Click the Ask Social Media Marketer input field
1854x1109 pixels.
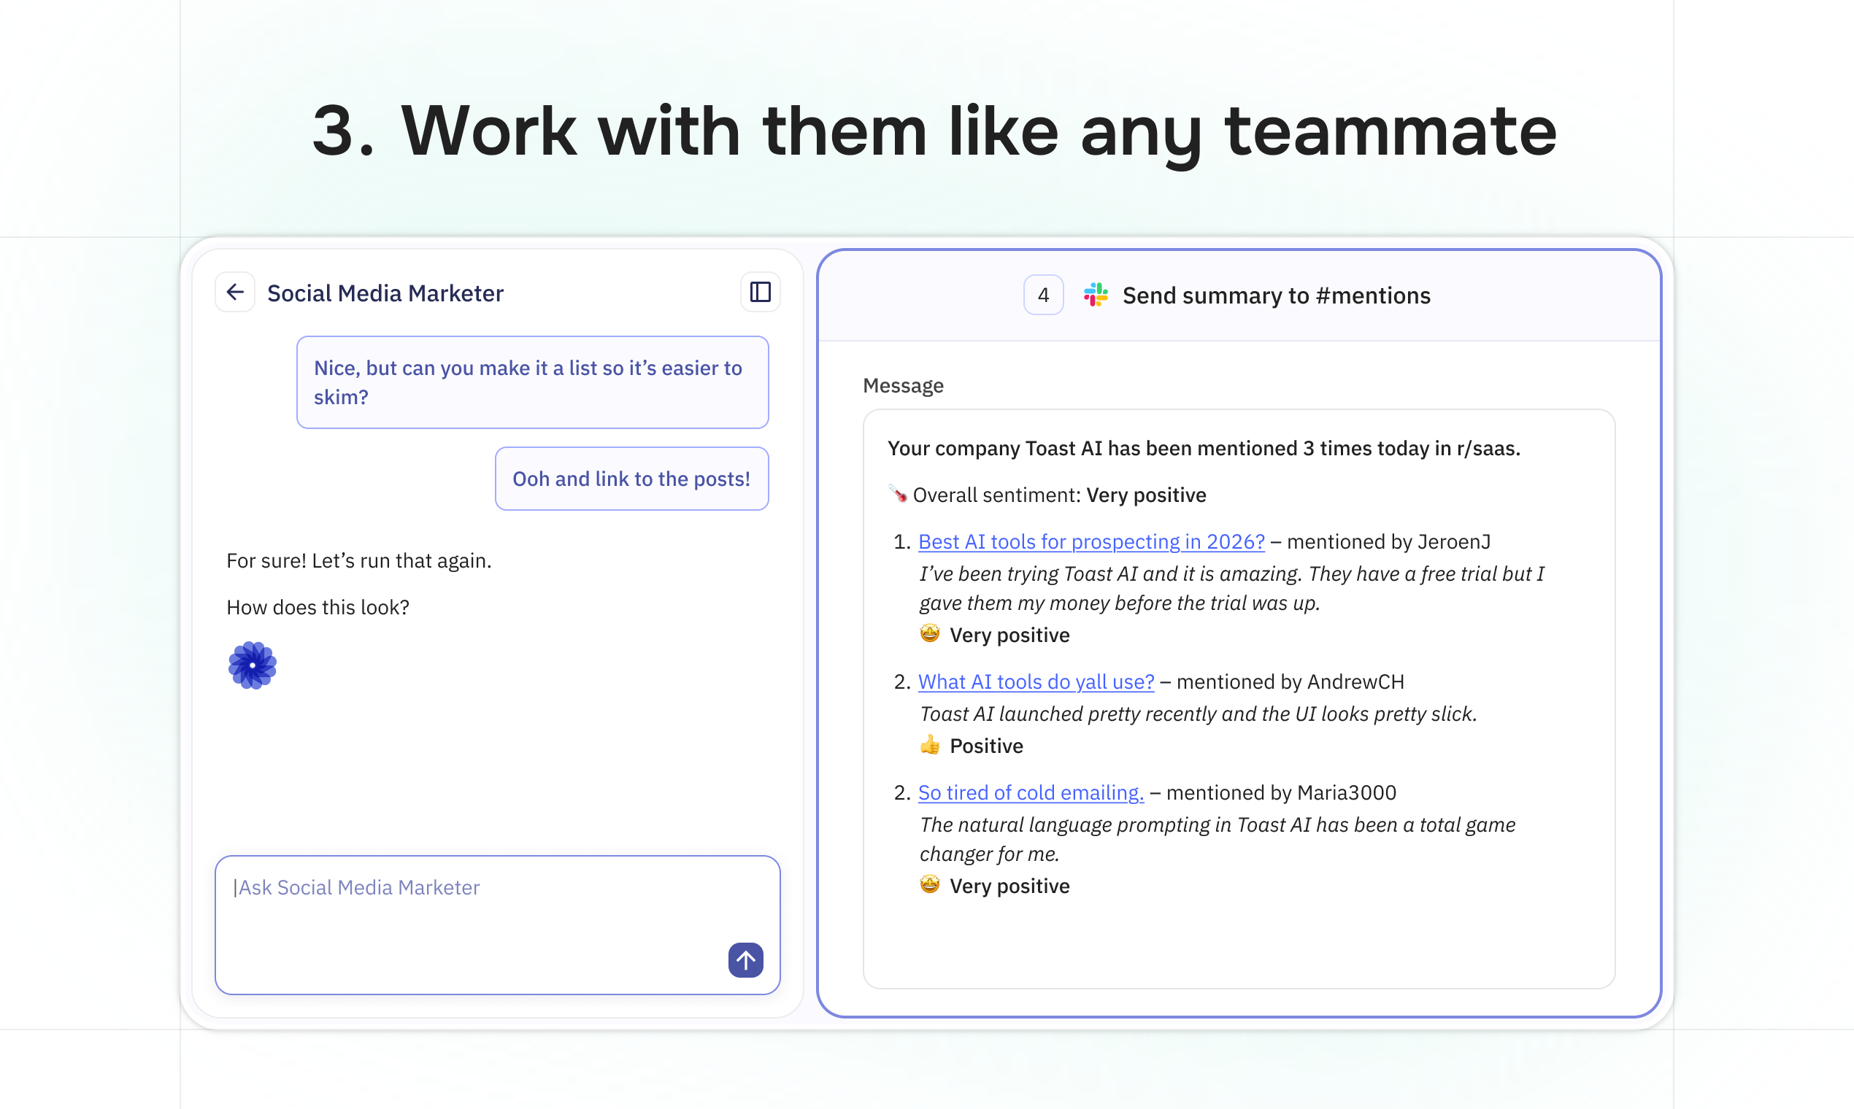click(x=496, y=888)
